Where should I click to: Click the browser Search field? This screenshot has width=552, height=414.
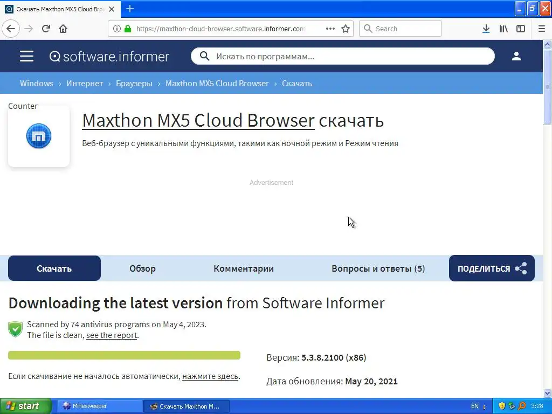(x=400, y=29)
